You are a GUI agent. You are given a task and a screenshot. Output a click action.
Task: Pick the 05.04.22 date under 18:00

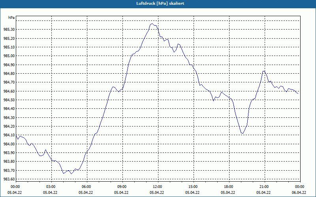pyautogui.click(x=228, y=193)
